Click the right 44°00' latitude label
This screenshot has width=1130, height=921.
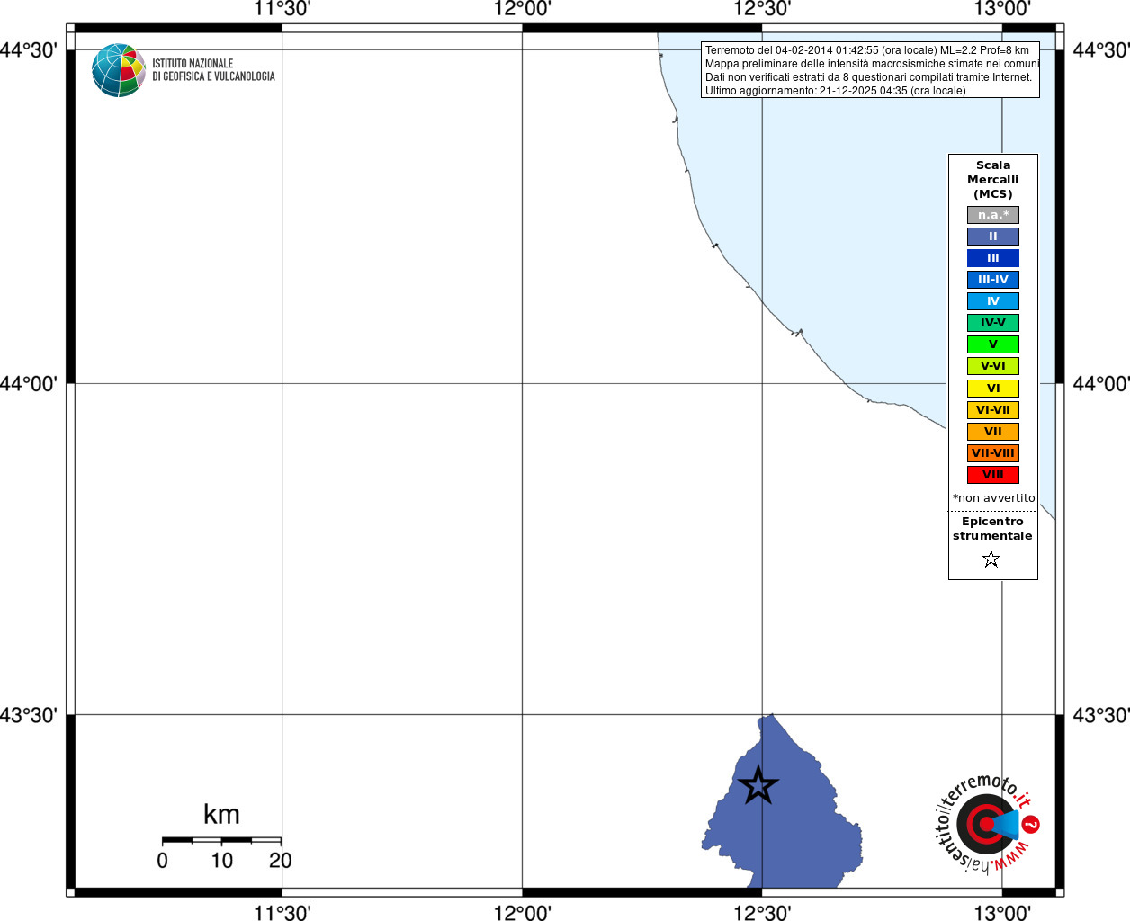point(1101,384)
